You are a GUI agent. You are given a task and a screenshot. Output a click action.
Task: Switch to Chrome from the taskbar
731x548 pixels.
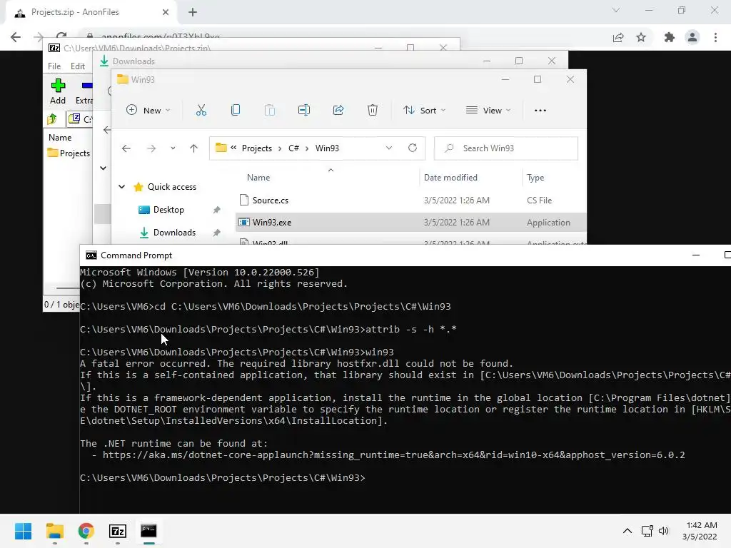(86, 531)
